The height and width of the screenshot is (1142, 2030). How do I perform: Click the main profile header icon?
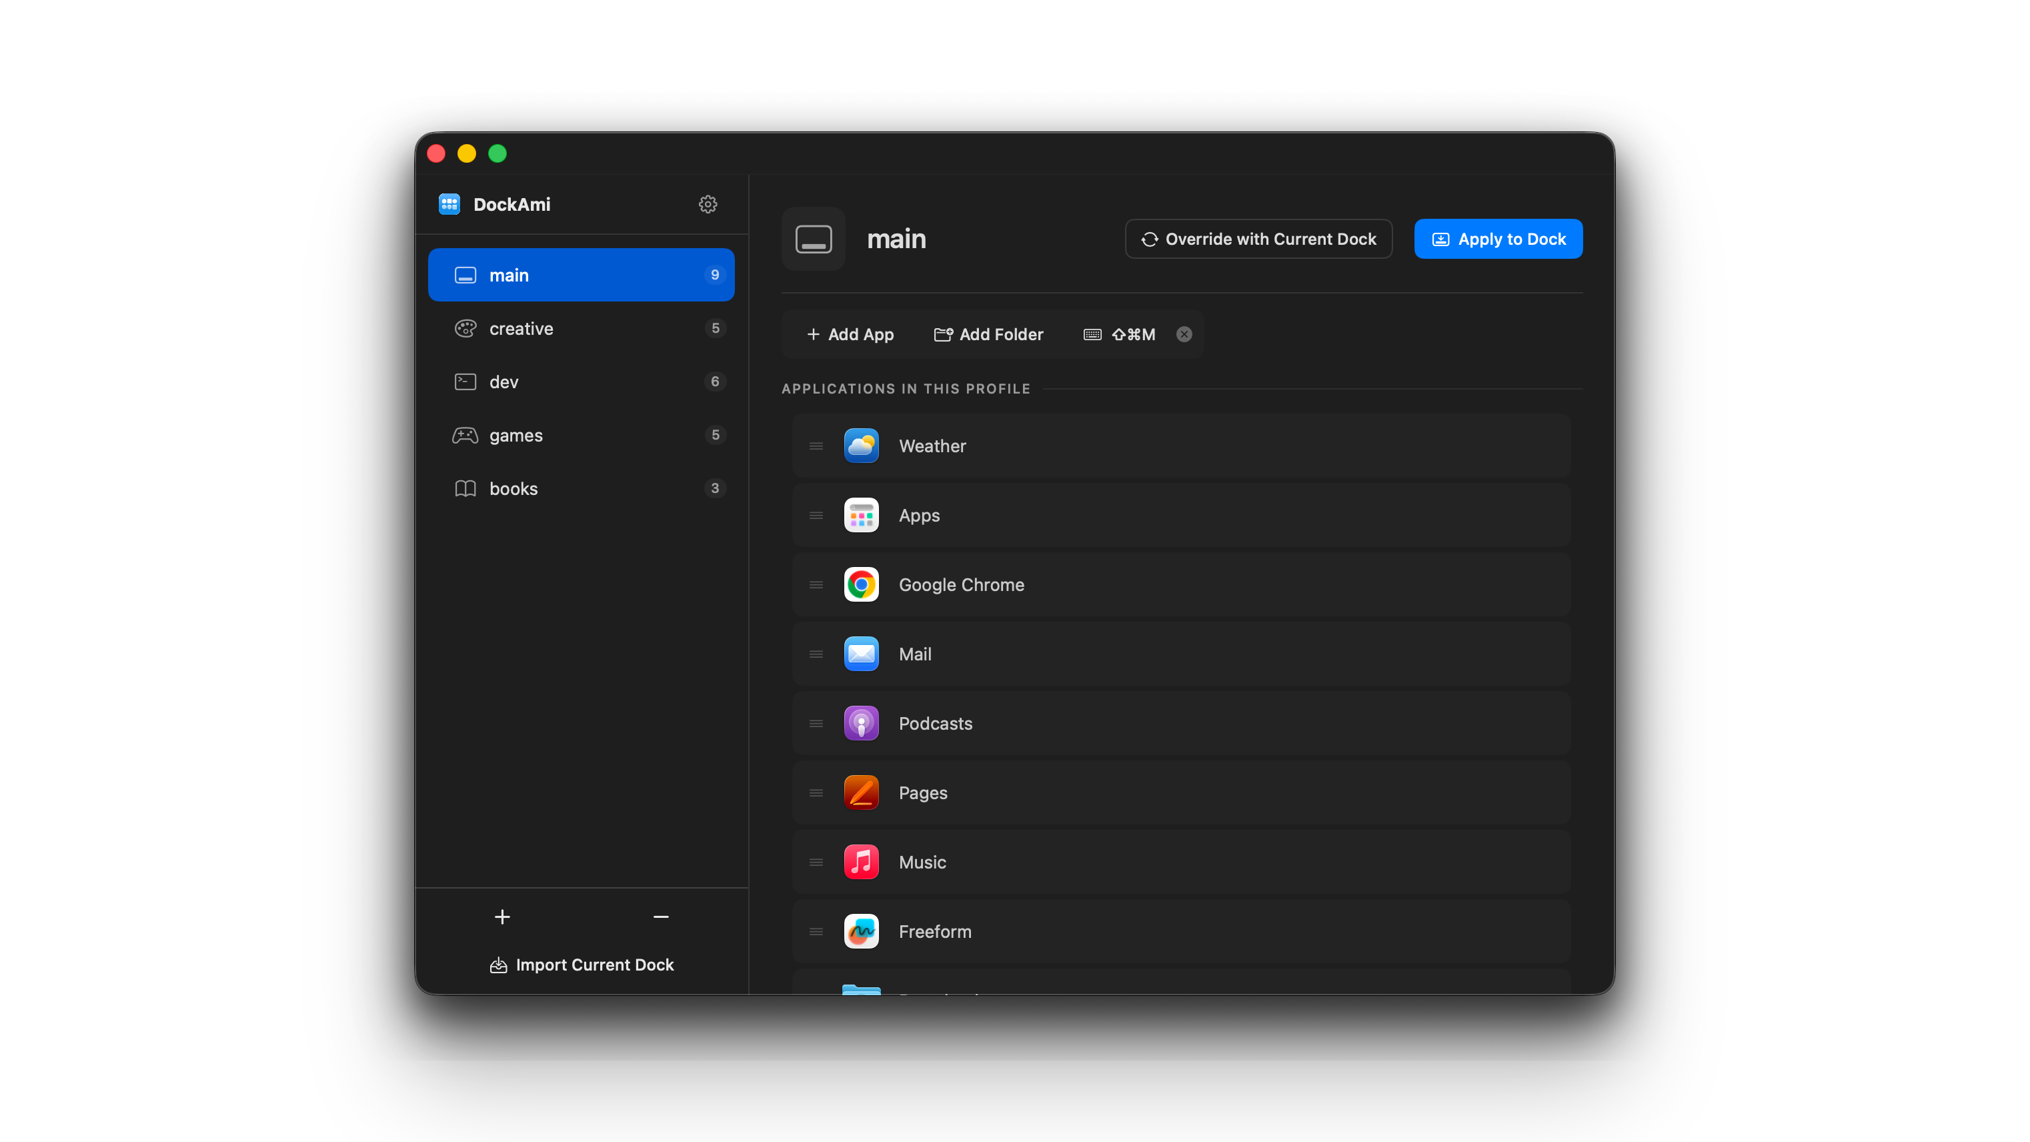pyautogui.click(x=813, y=239)
